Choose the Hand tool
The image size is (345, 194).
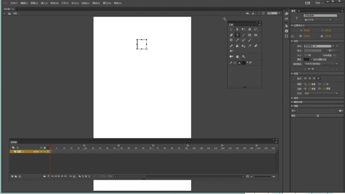pos(237,56)
